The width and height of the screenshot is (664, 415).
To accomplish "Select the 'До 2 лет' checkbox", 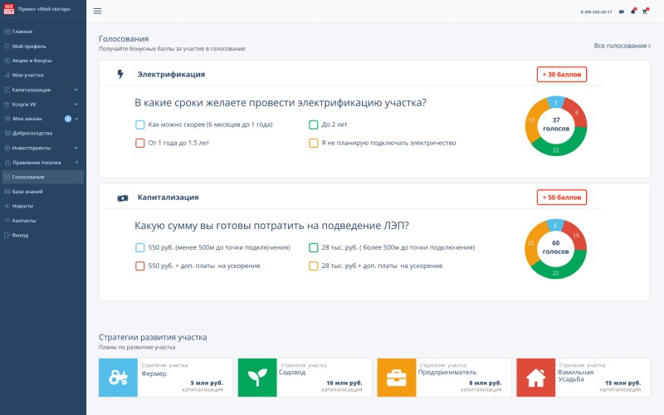I will pyautogui.click(x=314, y=124).
